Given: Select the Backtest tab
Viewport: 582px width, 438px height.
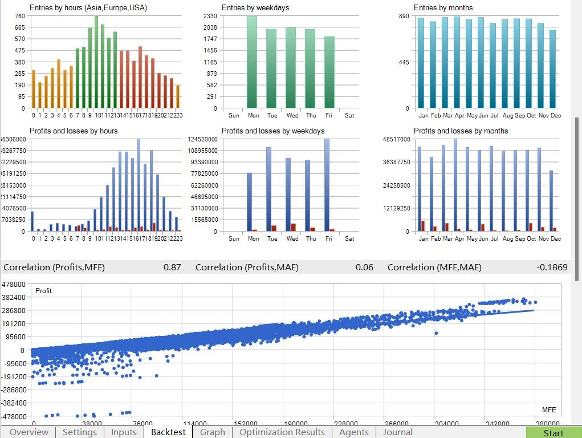Looking at the screenshot, I should tap(168, 432).
